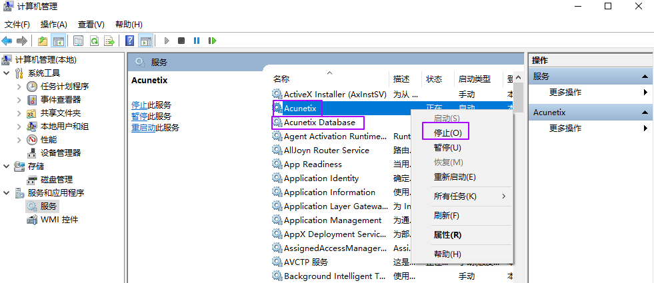
Task: Click the Up One Level folder icon
Action: coord(43,41)
